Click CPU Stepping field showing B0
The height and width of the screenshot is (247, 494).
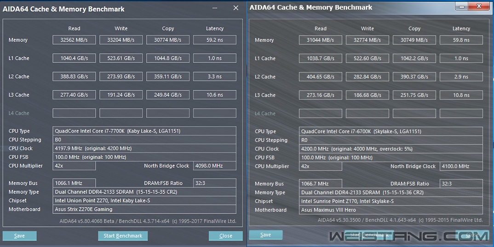144,140
